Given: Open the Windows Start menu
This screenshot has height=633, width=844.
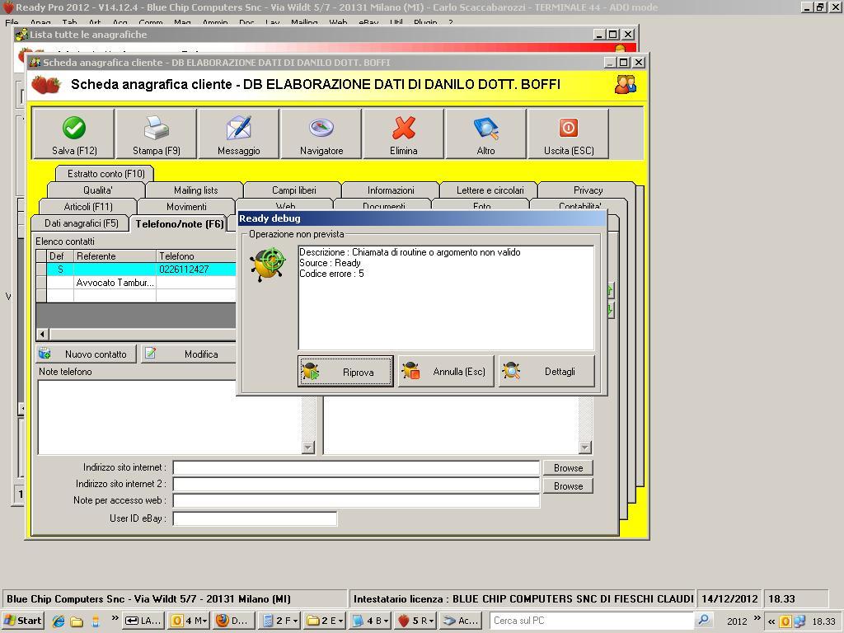Looking at the screenshot, I should (22, 621).
